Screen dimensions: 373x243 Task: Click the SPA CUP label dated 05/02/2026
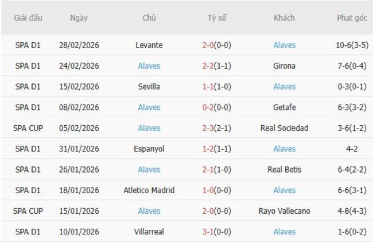pyautogui.click(x=28, y=128)
